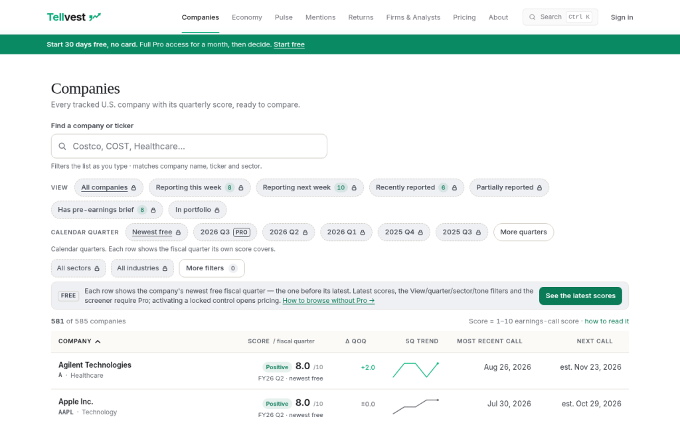Select Reporting next week view filter
This screenshot has width=680, height=425.
tap(309, 188)
